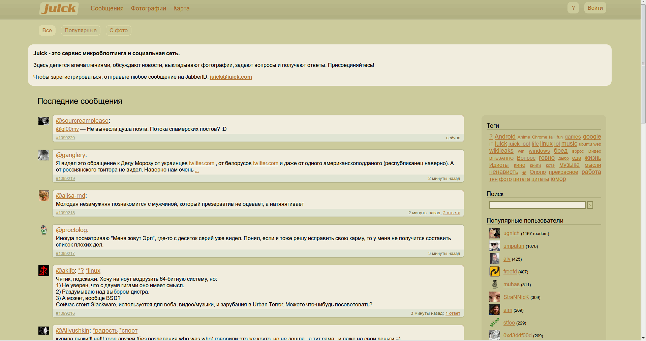Click the windows tag in tag cloud
This screenshot has width=646, height=341.
point(539,151)
